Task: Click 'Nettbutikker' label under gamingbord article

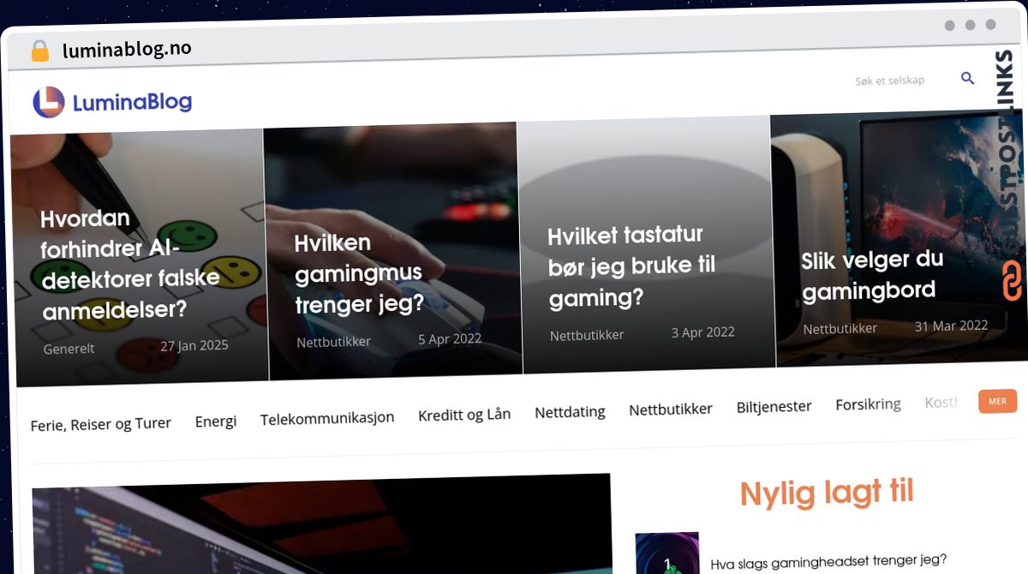Action: 840,328
